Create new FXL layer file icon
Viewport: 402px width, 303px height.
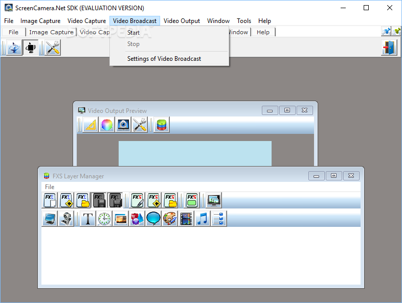point(50,200)
